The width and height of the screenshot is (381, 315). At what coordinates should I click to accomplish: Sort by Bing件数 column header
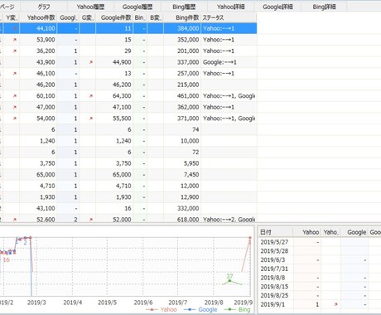(x=182, y=17)
